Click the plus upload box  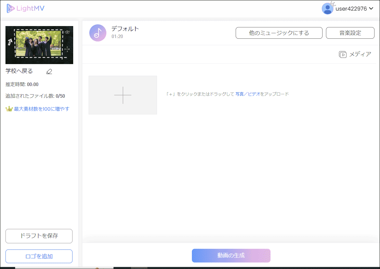click(123, 95)
